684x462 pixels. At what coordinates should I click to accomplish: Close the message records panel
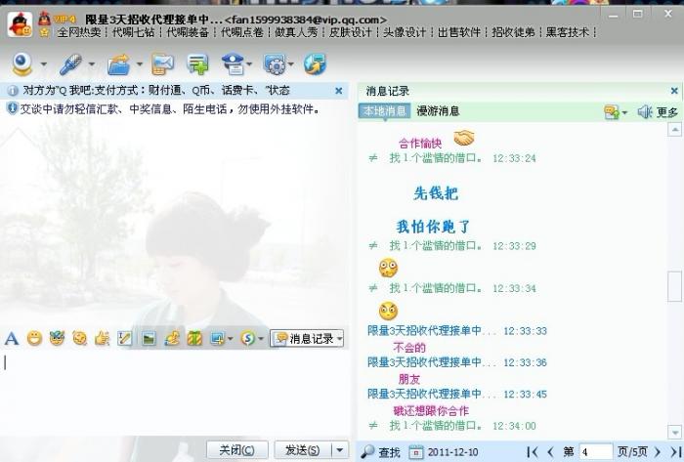pos(674,91)
